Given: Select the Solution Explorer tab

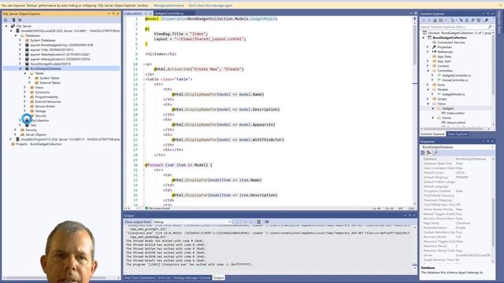Looking at the screenshot, I should (x=432, y=134).
